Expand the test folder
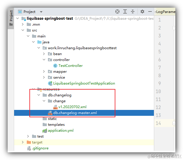183x160 pixels. click(x=28, y=136)
